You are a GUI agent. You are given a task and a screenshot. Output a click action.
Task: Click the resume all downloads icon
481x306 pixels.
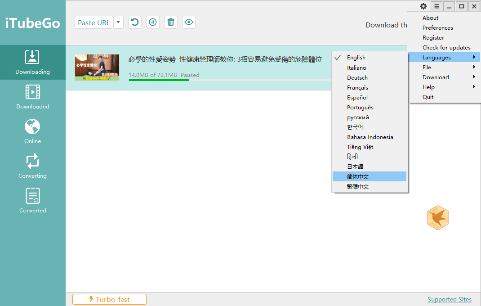point(135,22)
